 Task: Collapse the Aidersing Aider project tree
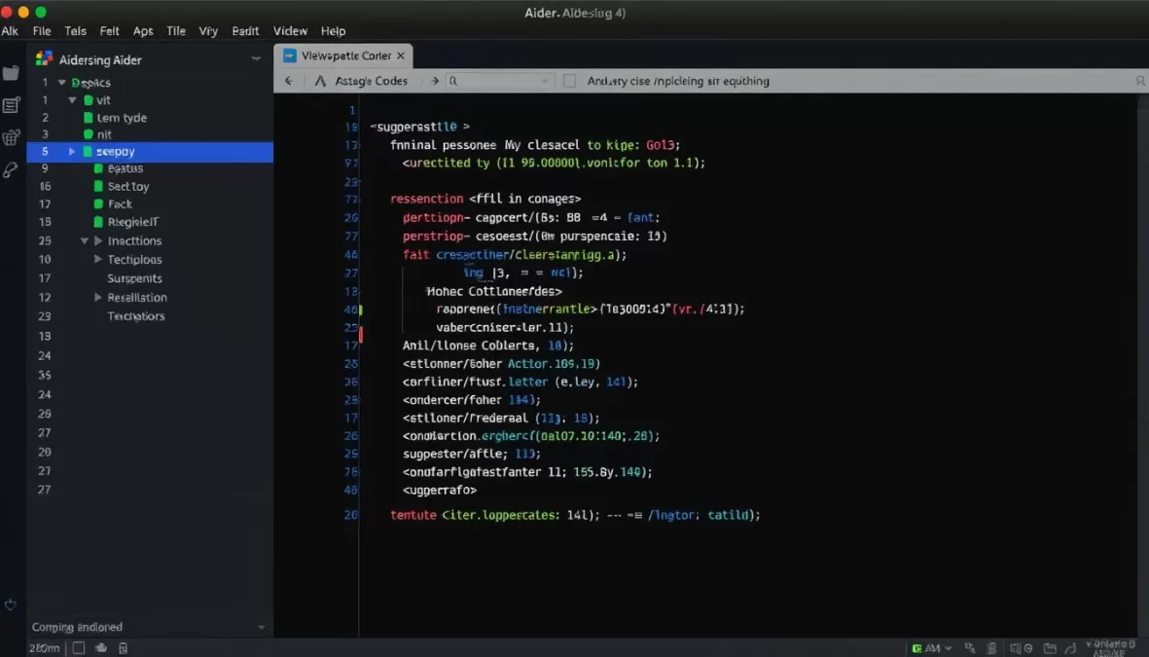pyautogui.click(x=256, y=58)
